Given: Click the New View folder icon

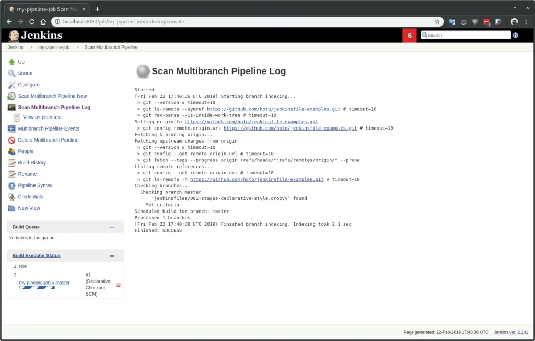Looking at the screenshot, I should (x=11, y=208).
